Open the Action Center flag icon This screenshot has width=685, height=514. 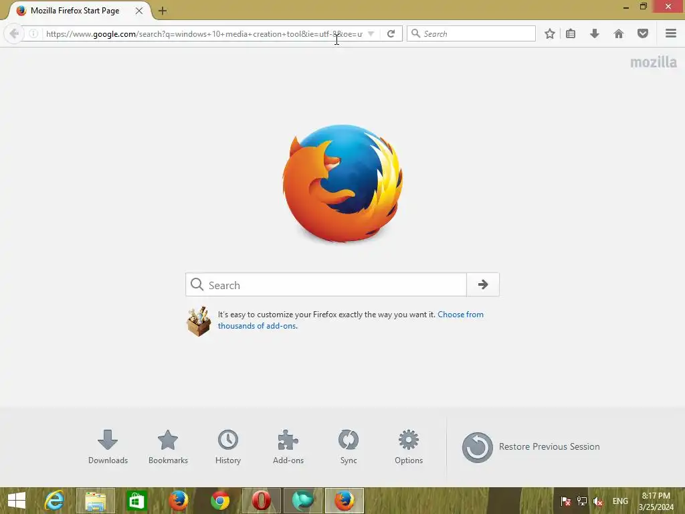[x=566, y=501]
